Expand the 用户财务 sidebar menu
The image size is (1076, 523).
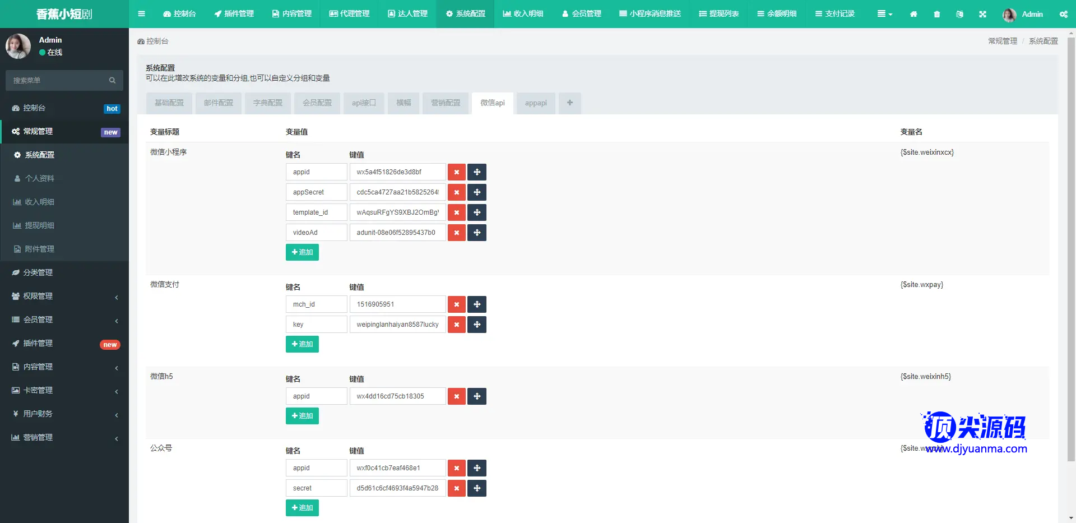click(x=64, y=414)
